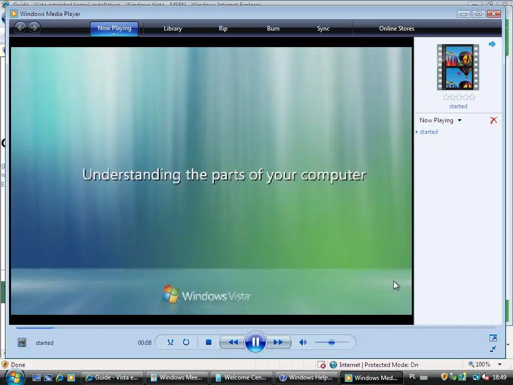Switch to 'Guide - Vista e...' taskbar button
513x385 pixels.
[112, 377]
